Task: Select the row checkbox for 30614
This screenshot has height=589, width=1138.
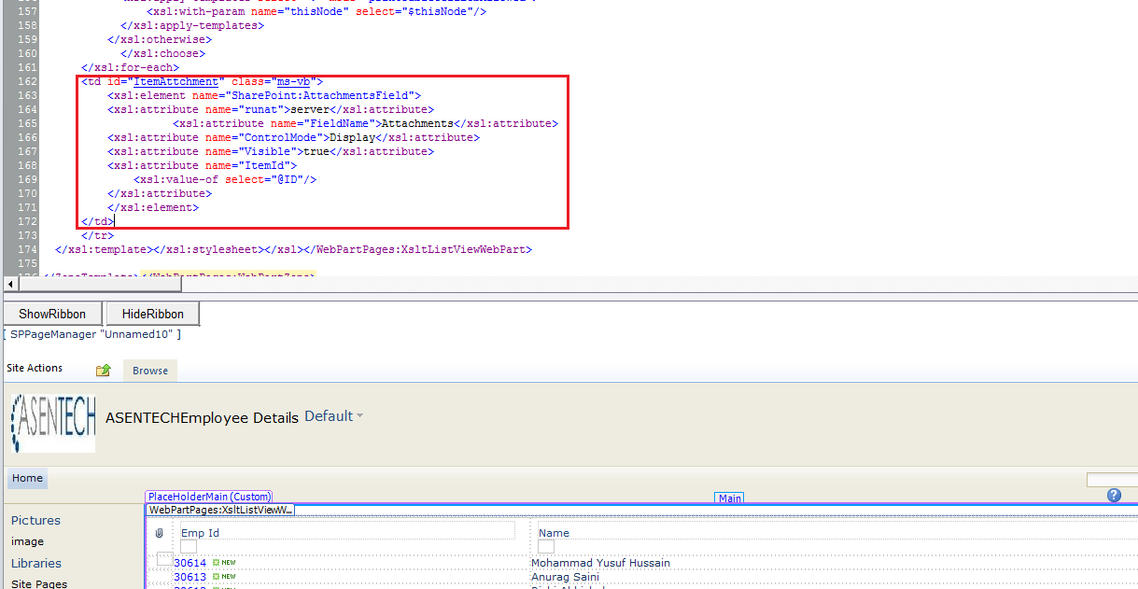Action: pos(164,559)
